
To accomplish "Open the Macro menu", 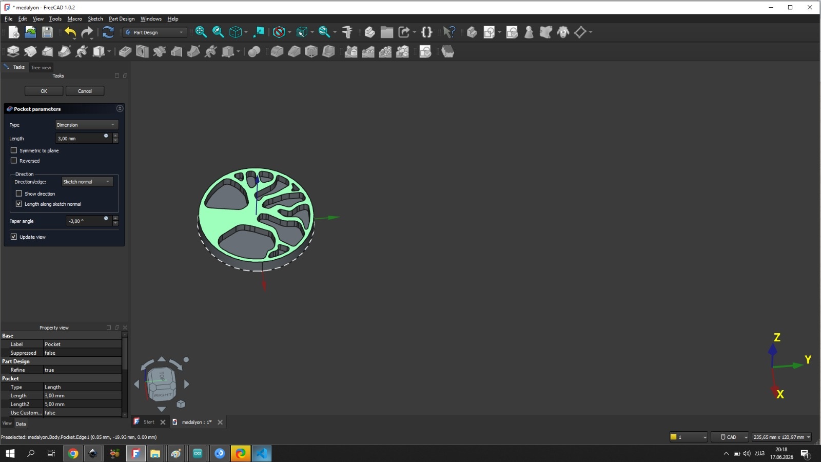I will click(74, 19).
